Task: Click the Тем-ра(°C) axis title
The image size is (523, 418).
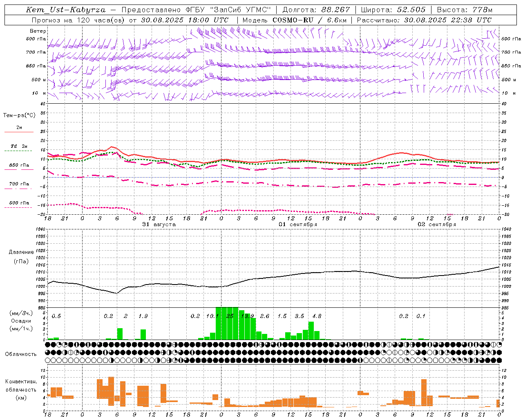Action: [19, 116]
